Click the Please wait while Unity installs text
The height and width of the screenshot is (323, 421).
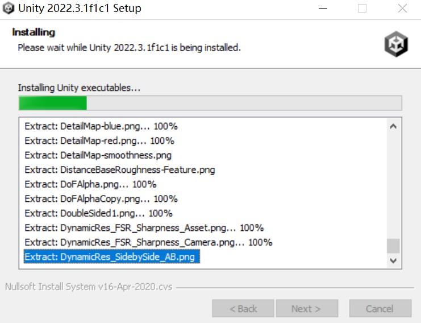[x=129, y=48]
